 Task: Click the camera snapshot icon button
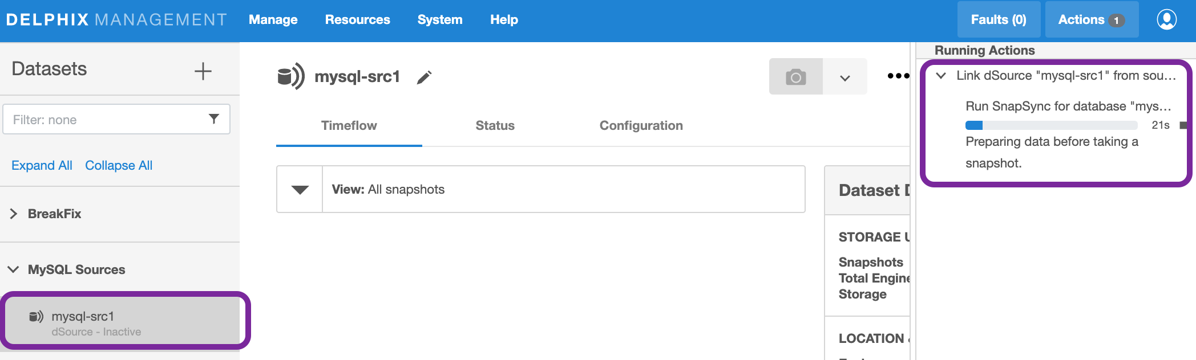pos(795,77)
